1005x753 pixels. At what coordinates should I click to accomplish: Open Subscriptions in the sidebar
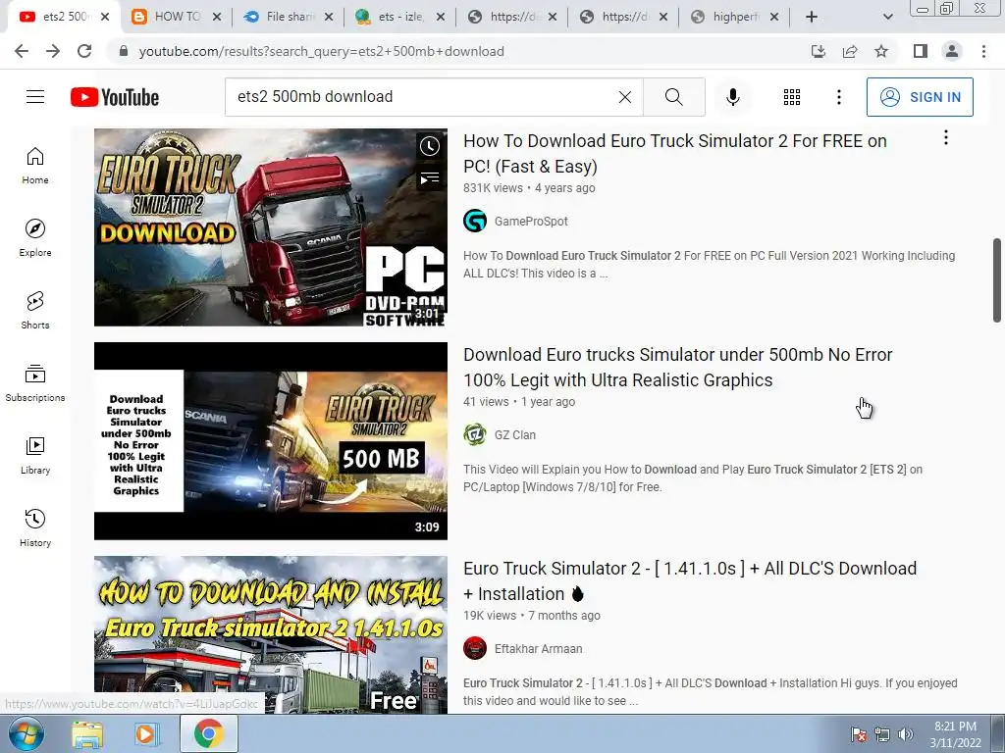click(35, 383)
